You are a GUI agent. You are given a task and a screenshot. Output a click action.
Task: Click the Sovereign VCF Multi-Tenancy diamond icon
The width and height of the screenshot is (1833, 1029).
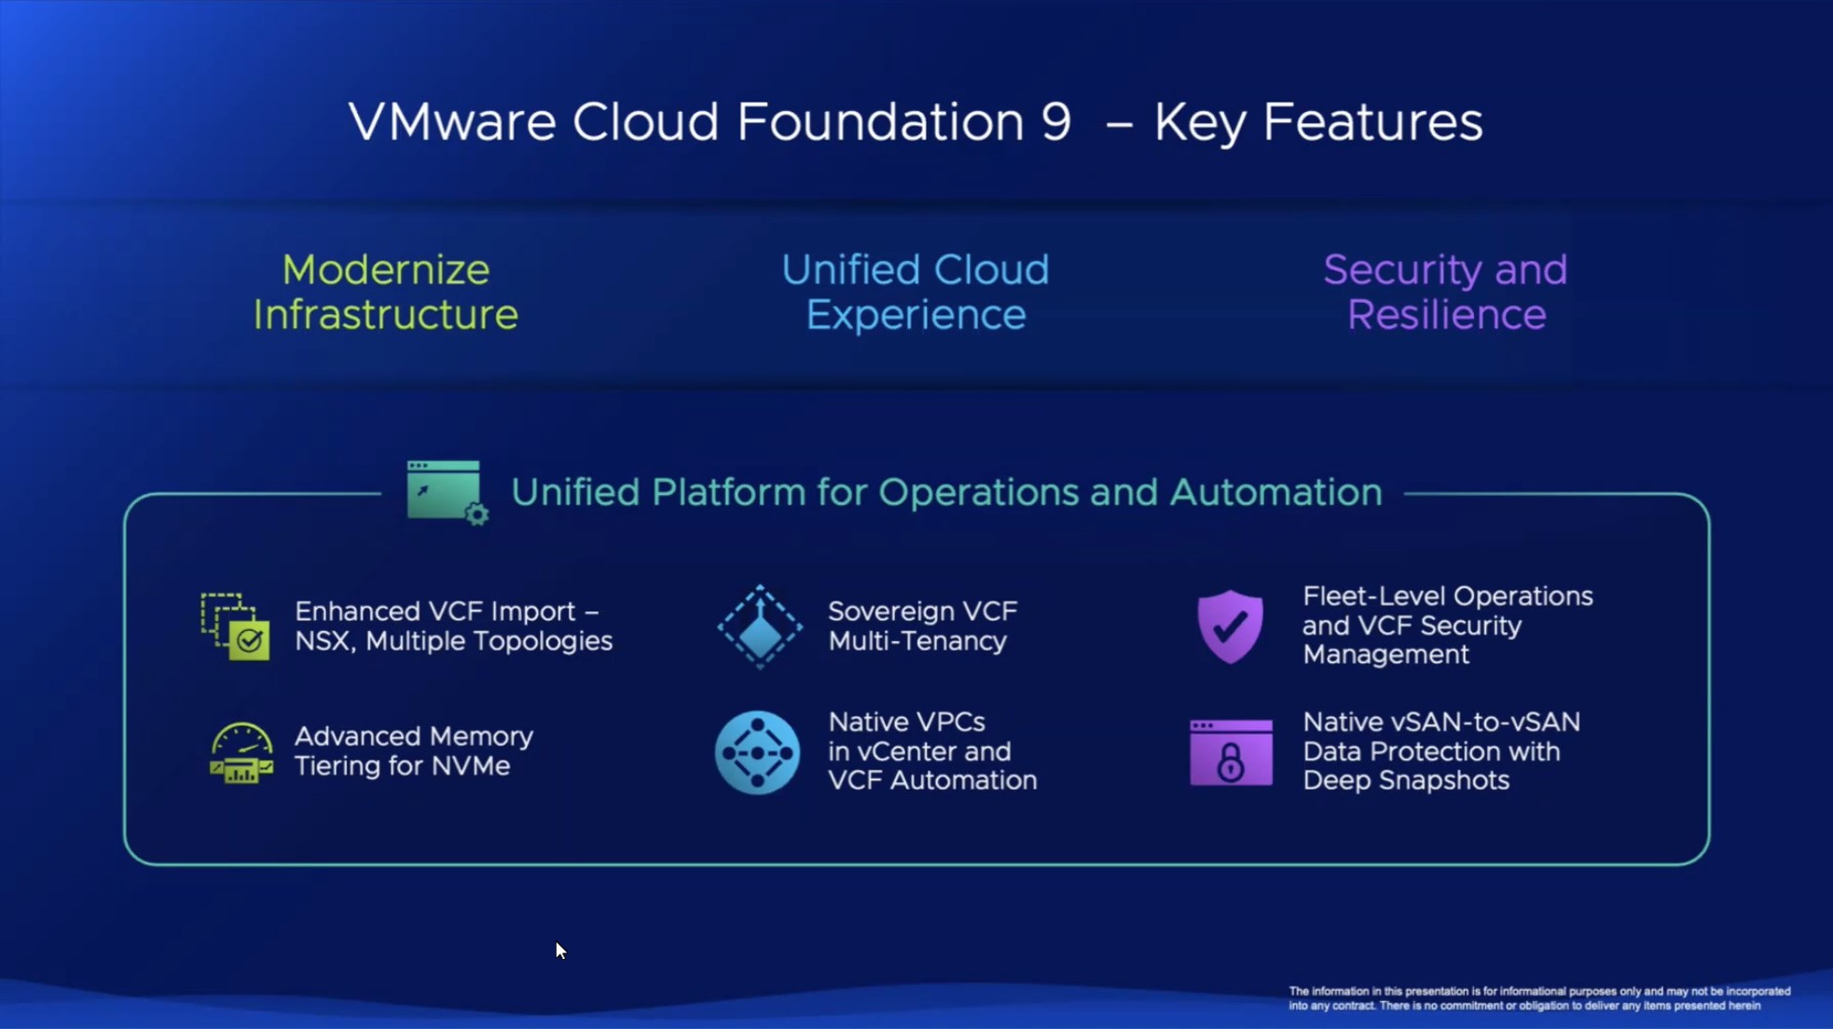click(760, 626)
